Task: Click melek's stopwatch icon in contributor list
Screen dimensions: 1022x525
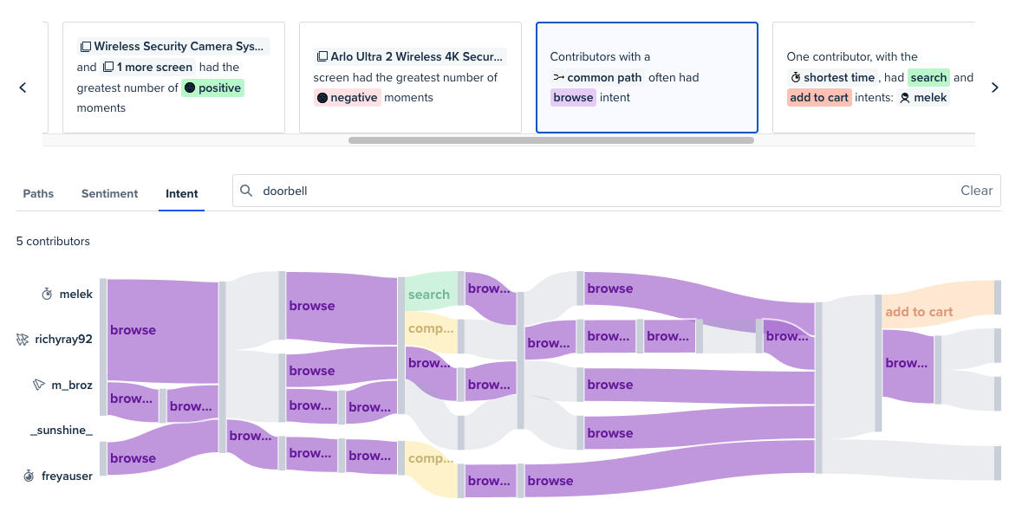Action: point(47,295)
